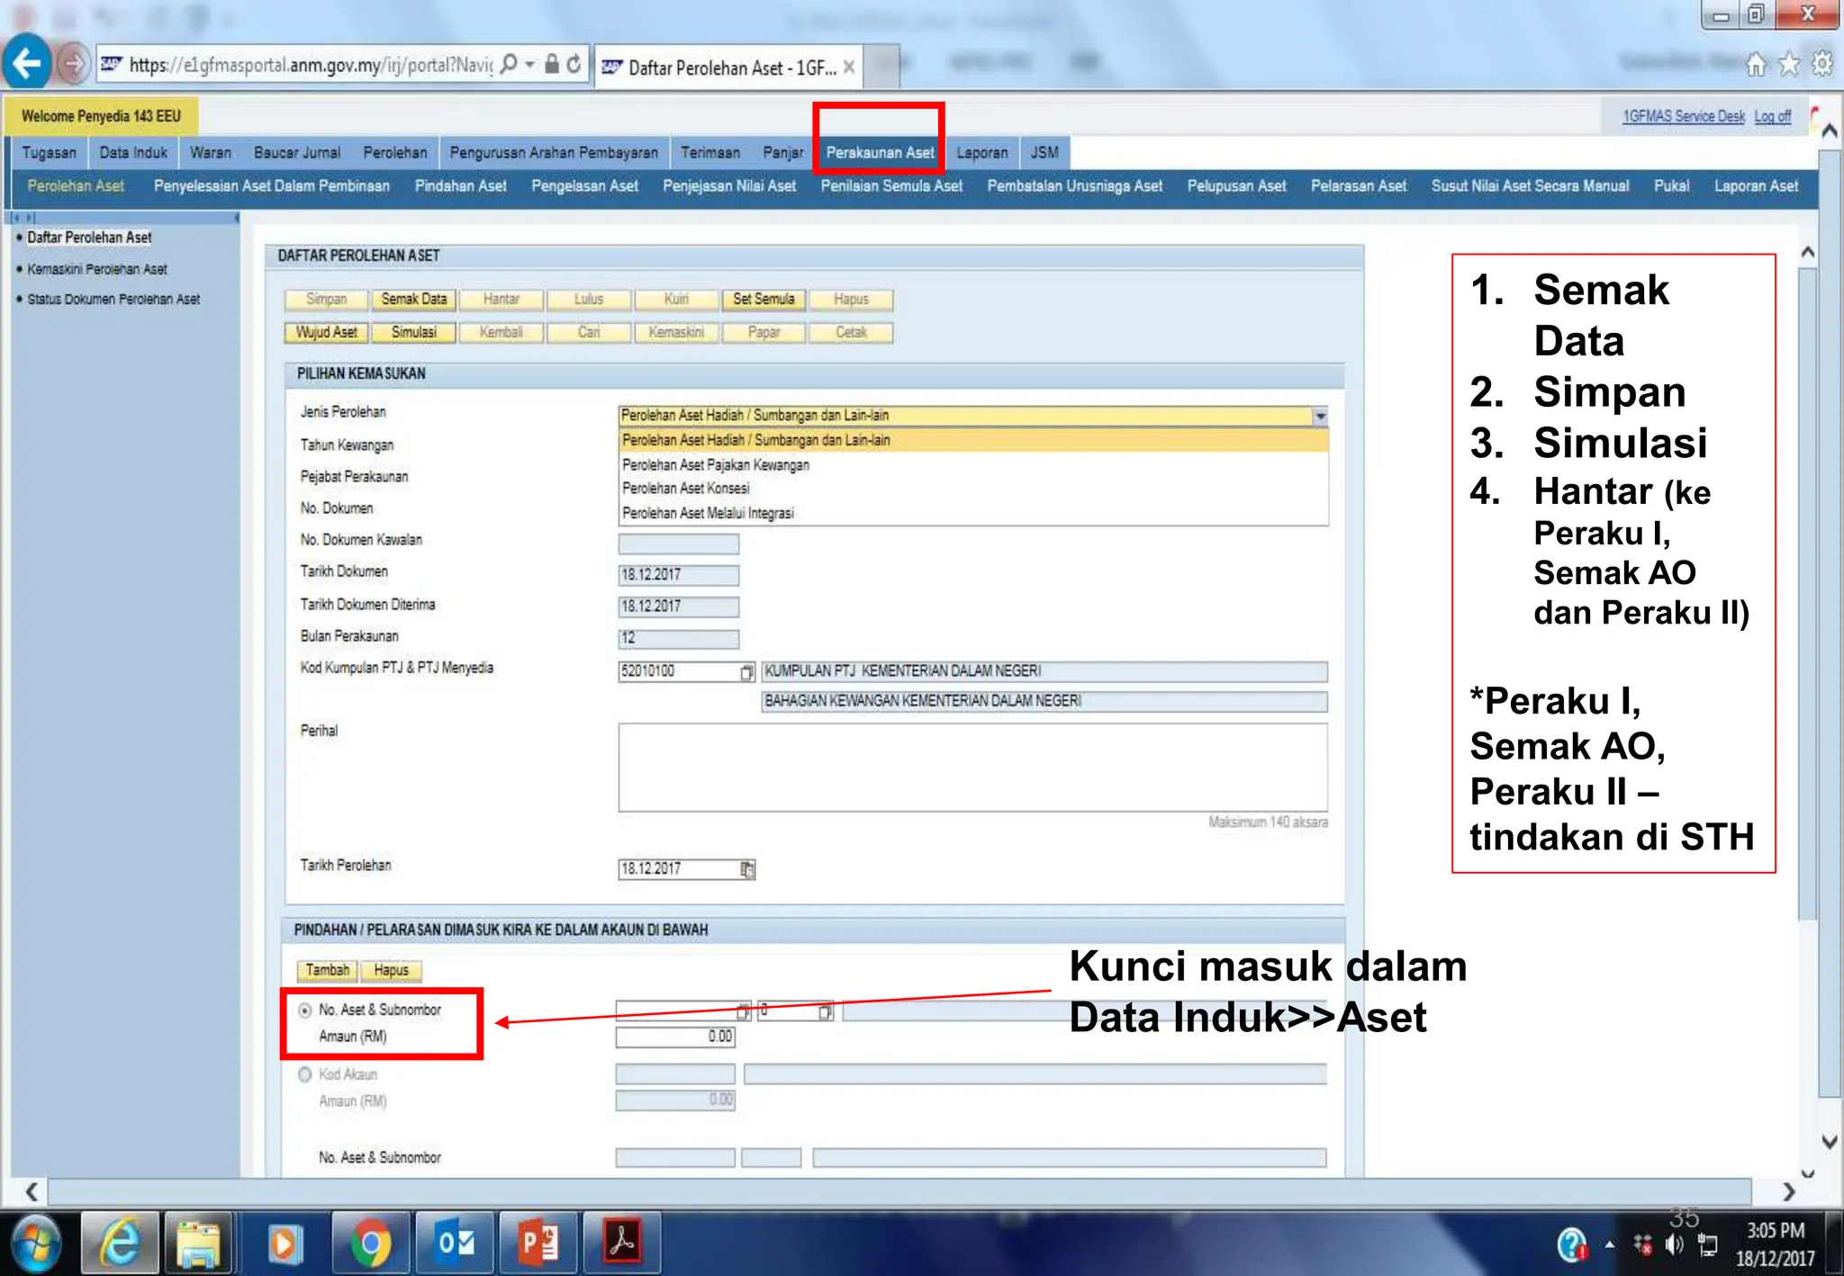
Task: Open Google Chrome from the taskbar
Action: tap(370, 1244)
